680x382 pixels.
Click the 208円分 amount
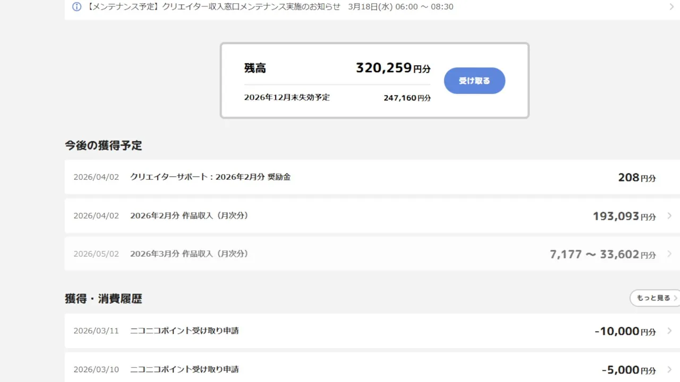pos(637,178)
